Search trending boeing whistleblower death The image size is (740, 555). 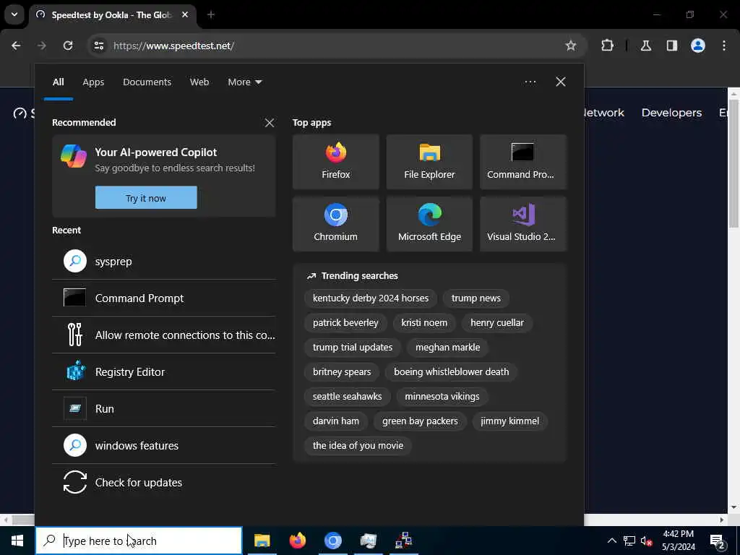pyautogui.click(x=451, y=372)
